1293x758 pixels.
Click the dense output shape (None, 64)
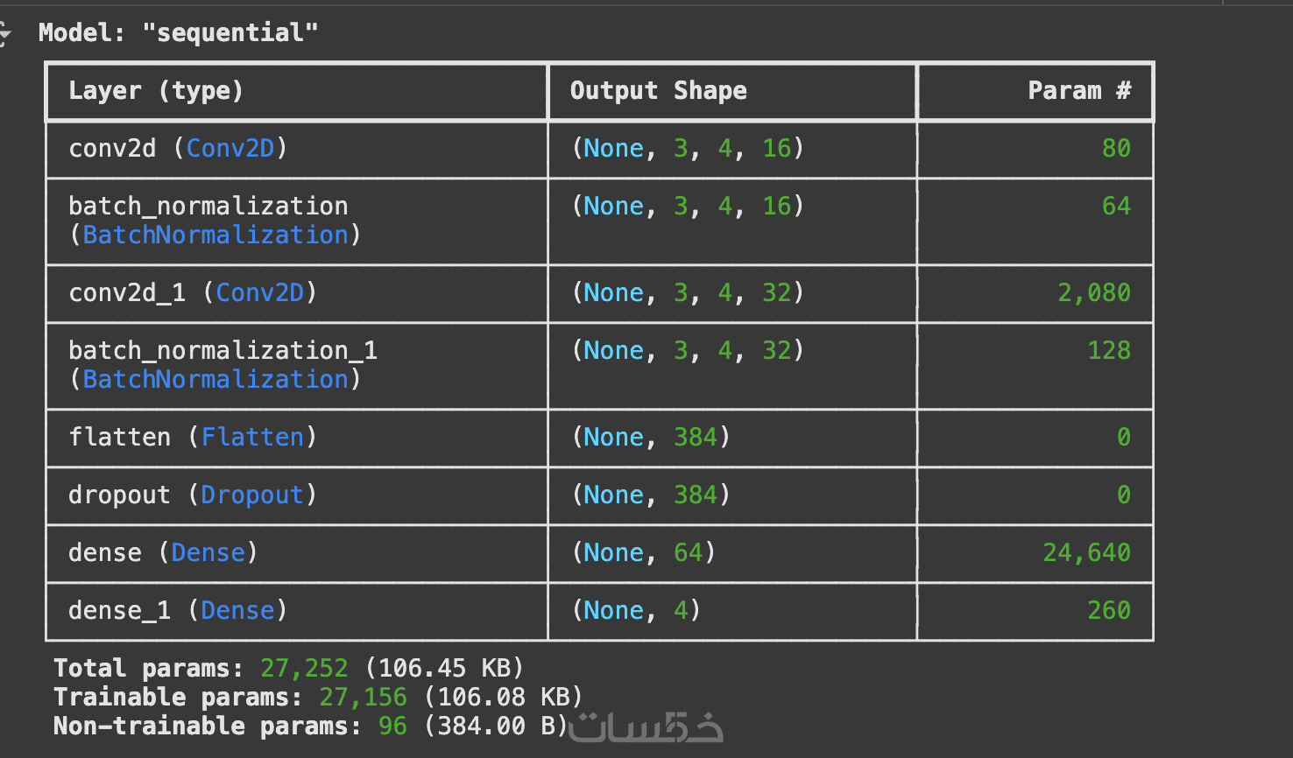click(643, 552)
